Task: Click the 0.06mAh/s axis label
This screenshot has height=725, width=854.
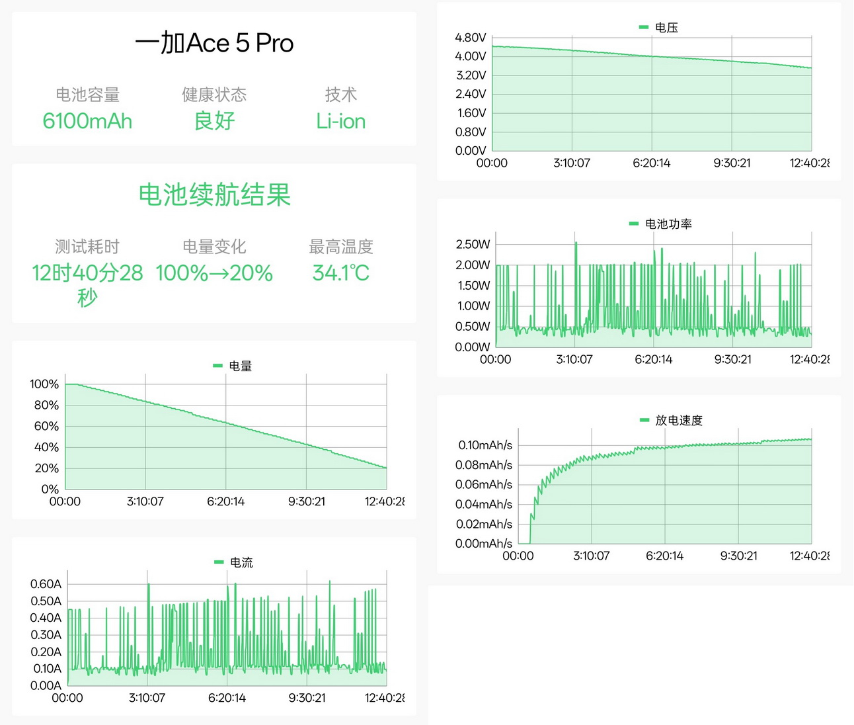Action: (x=484, y=485)
